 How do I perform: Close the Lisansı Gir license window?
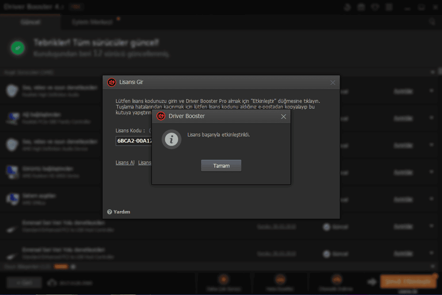[333, 82]
